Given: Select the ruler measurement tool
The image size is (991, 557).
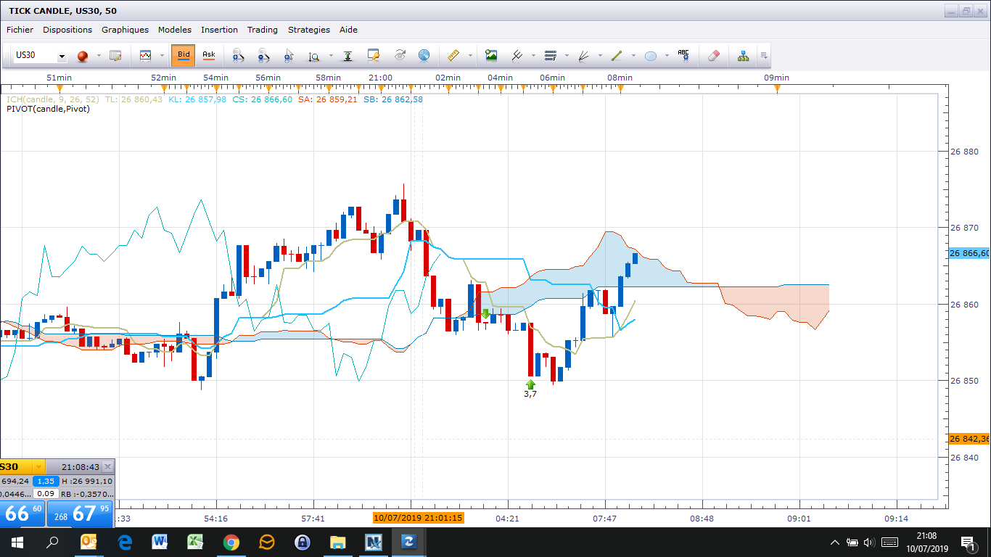Looking at the screenshot, I should pos(453,56).
